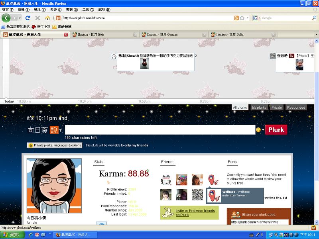Show the All plurks timeline filter
The width and height of the screenshot is (319, 239).
click(x=240, y=108)
